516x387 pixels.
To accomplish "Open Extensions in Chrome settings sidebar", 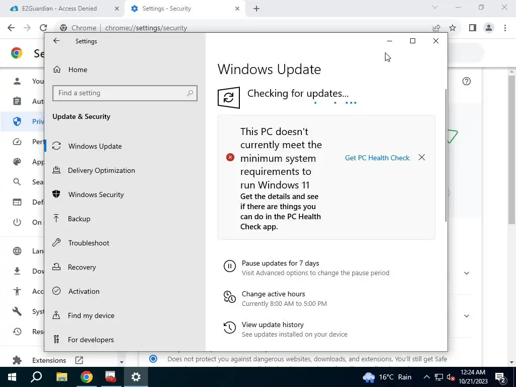I will [x=49, y=360].
